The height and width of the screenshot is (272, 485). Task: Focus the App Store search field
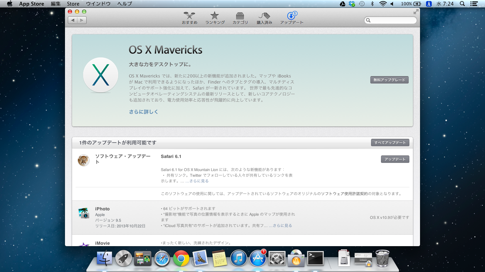(391, 20)
